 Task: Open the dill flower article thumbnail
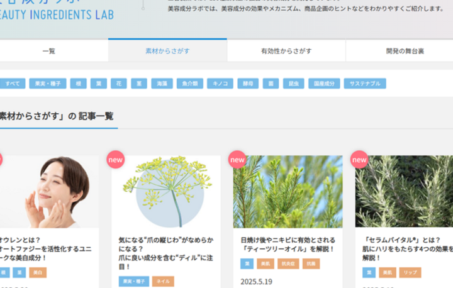coord(165,192)
